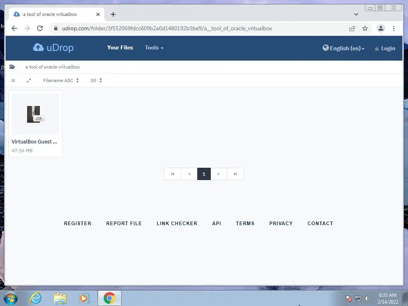Close the 'a tool of oracle vritualbox' tab
This screenshot has height=306, width=408.
(x=98, y=14)
